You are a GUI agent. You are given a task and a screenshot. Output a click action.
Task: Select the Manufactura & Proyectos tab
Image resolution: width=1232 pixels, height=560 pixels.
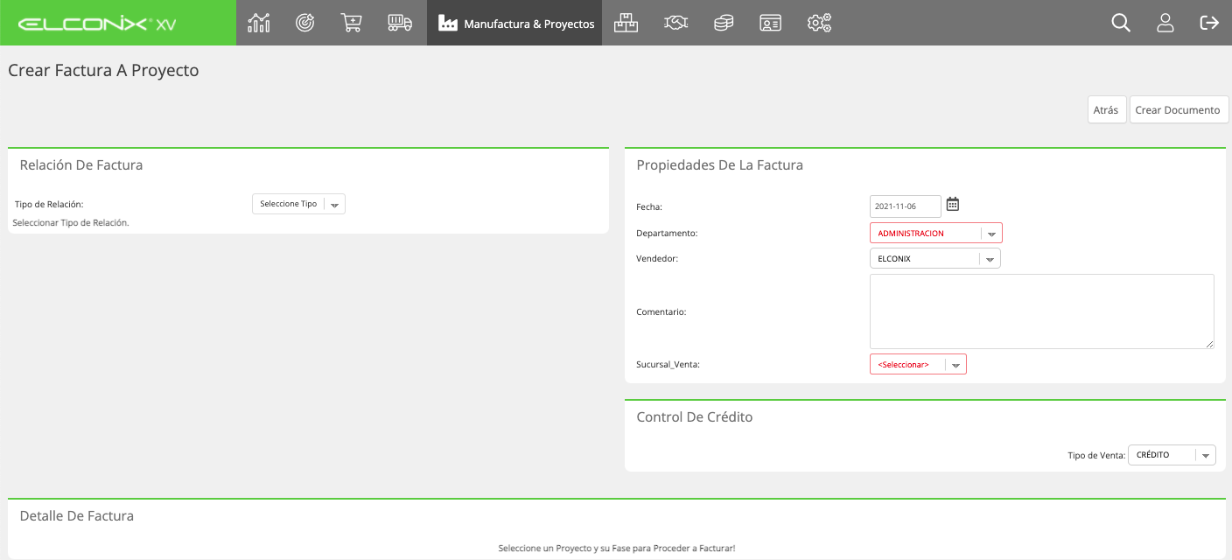pyautogui.click(x=514, y=23)
